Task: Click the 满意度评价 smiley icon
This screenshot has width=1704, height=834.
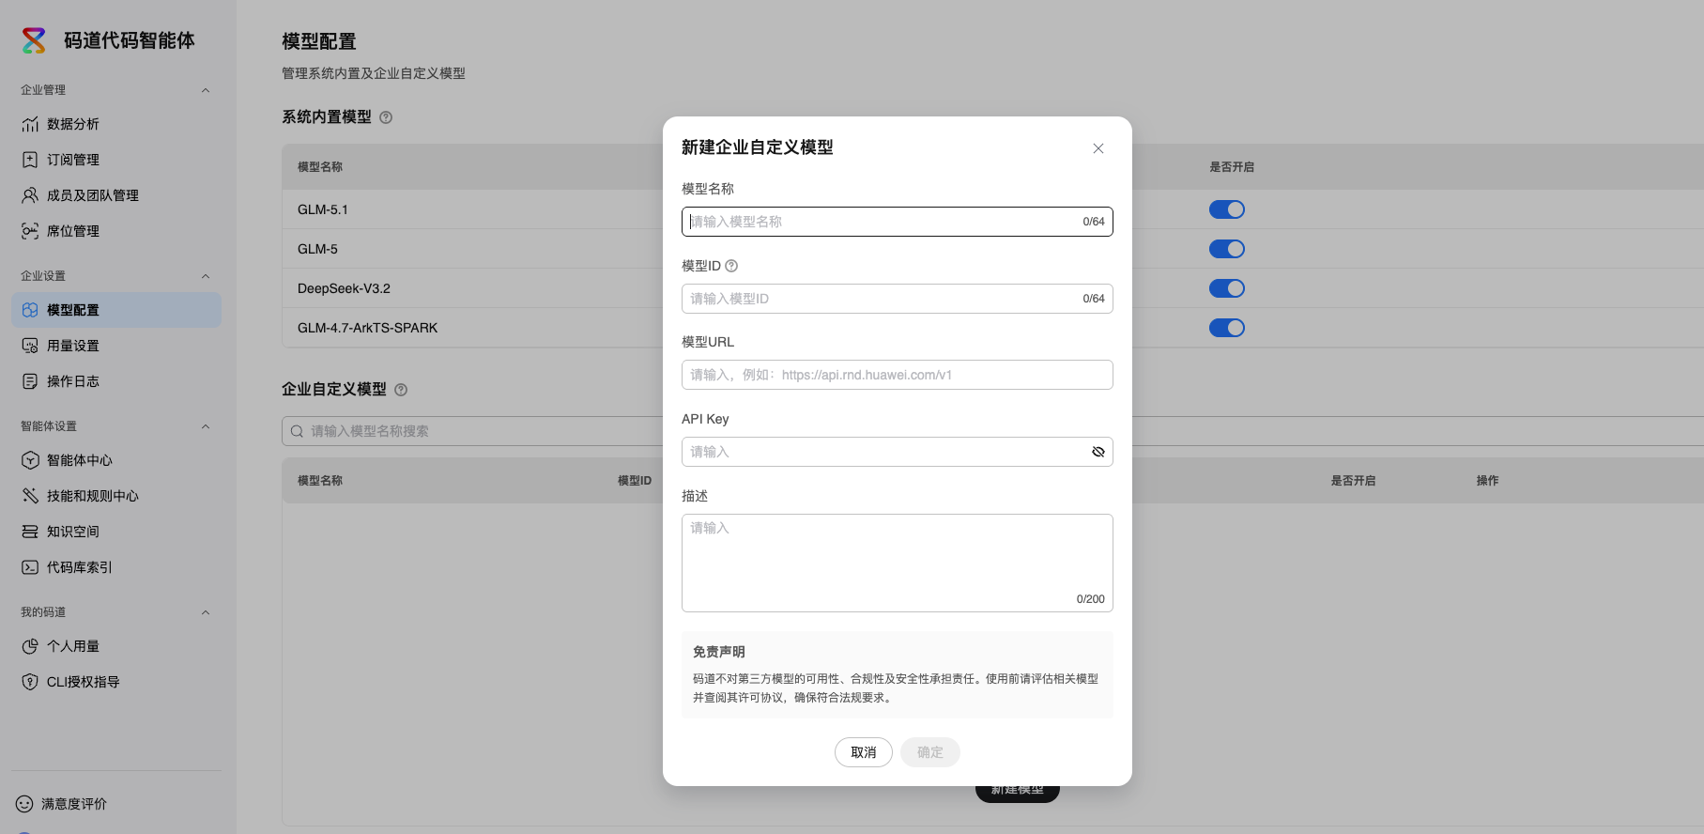Action: 24,804
